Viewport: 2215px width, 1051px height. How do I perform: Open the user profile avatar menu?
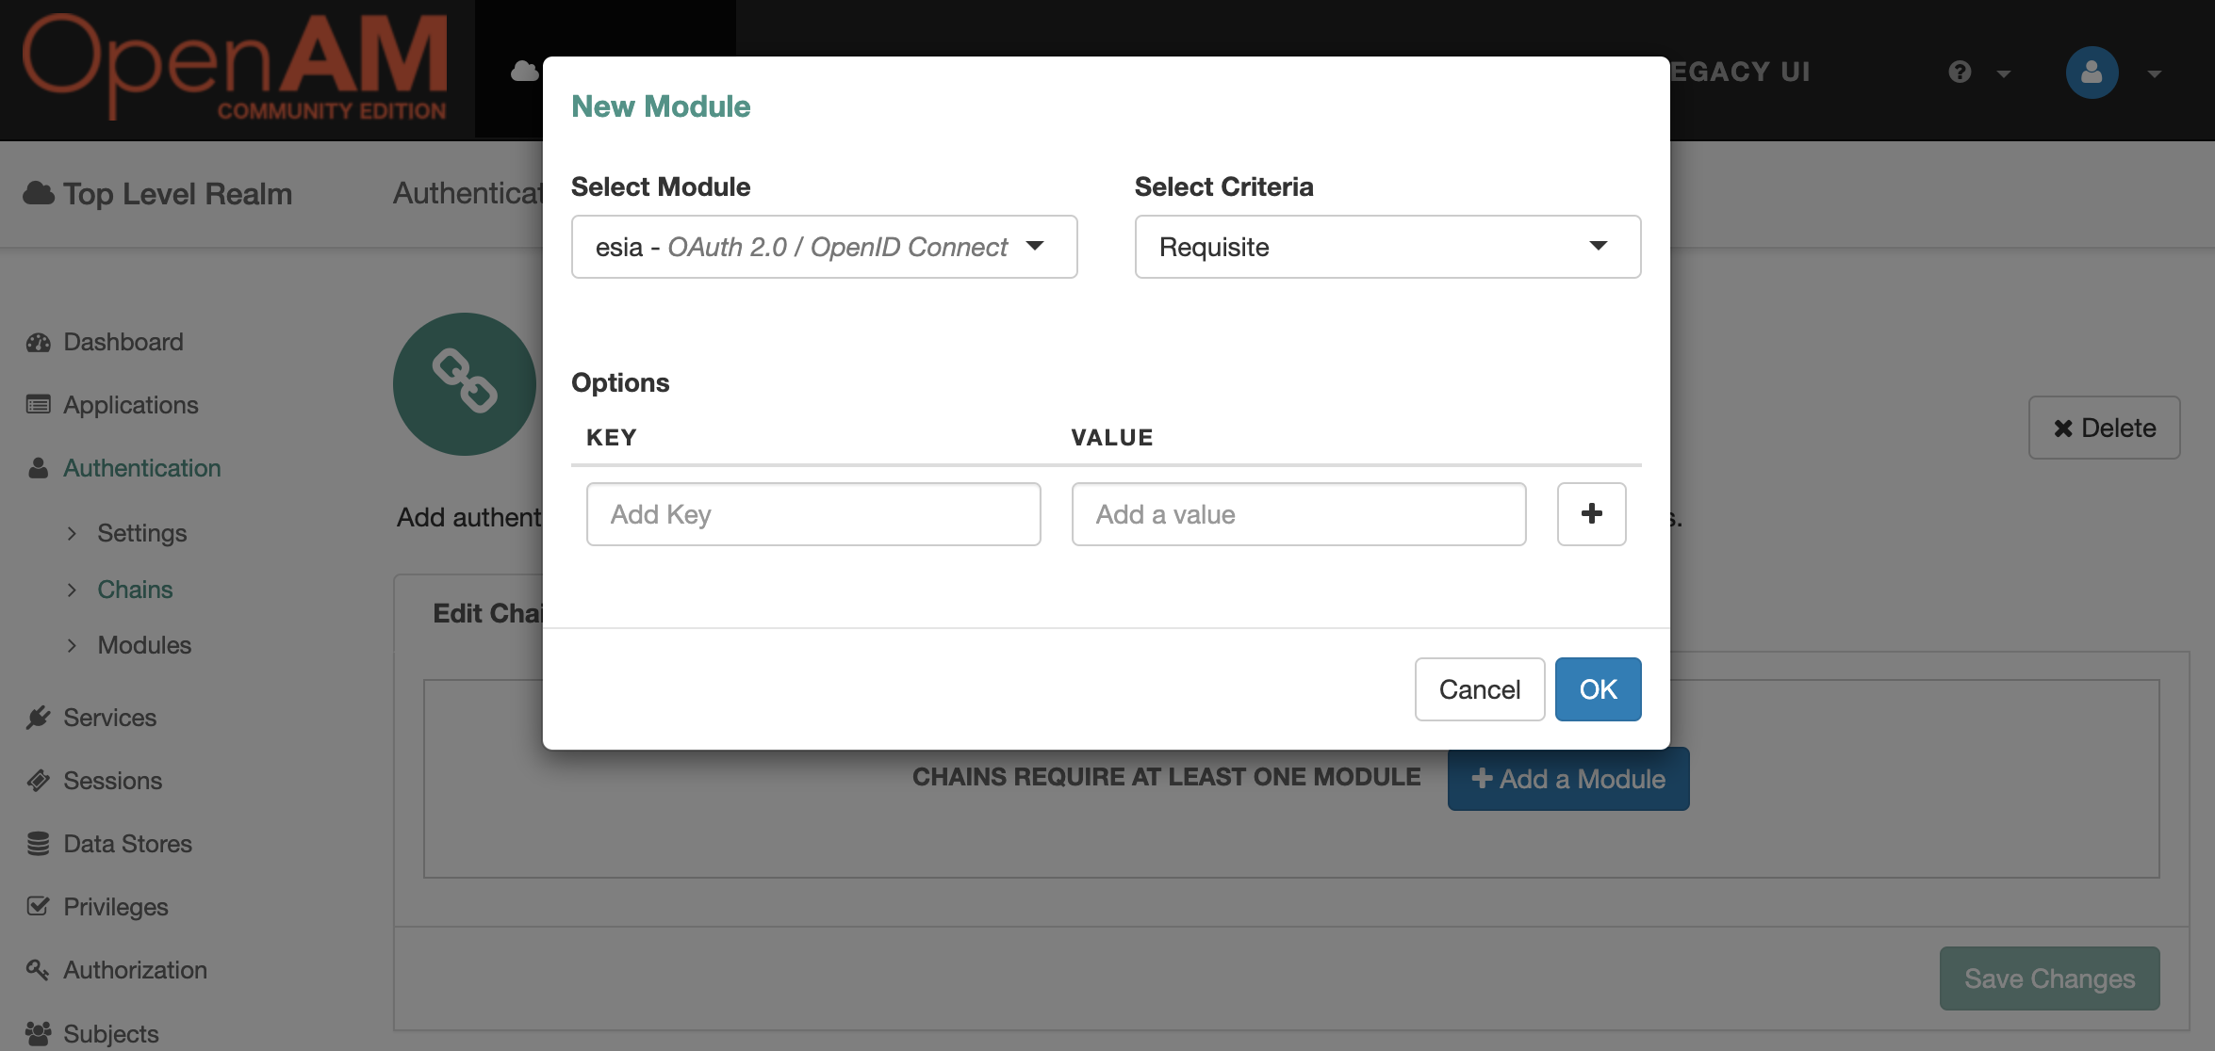[x=2092, y=73]
